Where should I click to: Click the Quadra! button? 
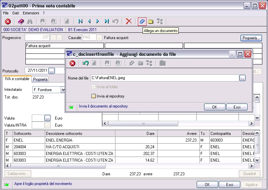250,174
